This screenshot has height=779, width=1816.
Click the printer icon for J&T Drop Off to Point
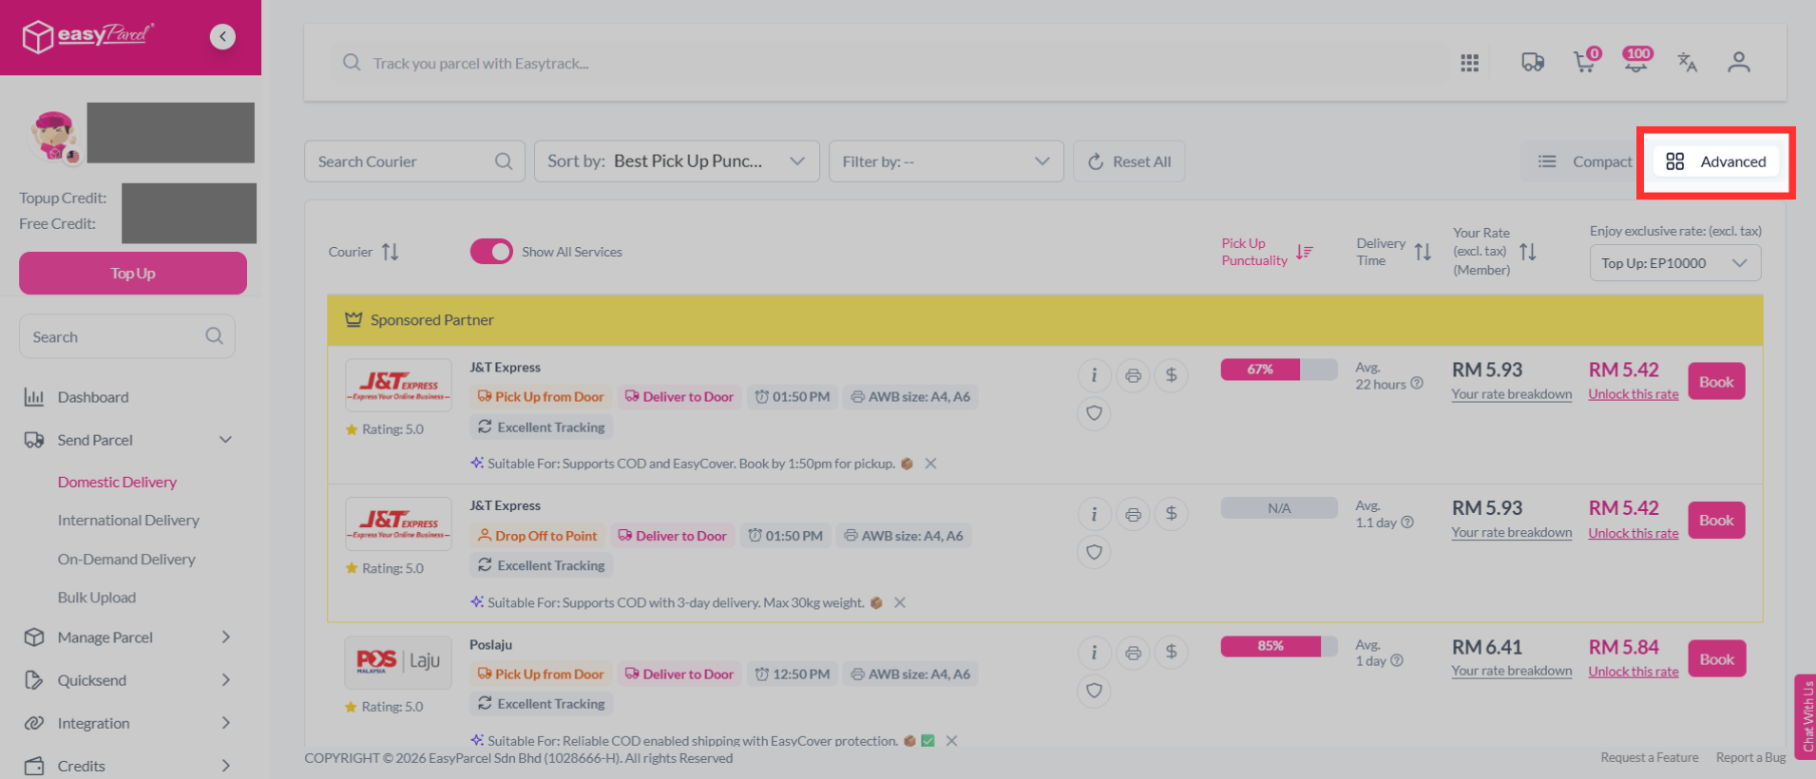pyautogui.click(x=1133, y=514)
